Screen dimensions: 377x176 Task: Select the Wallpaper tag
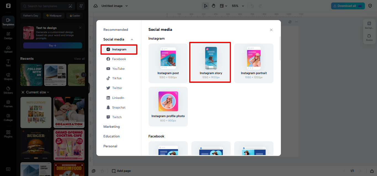click(x=54, y=16)
